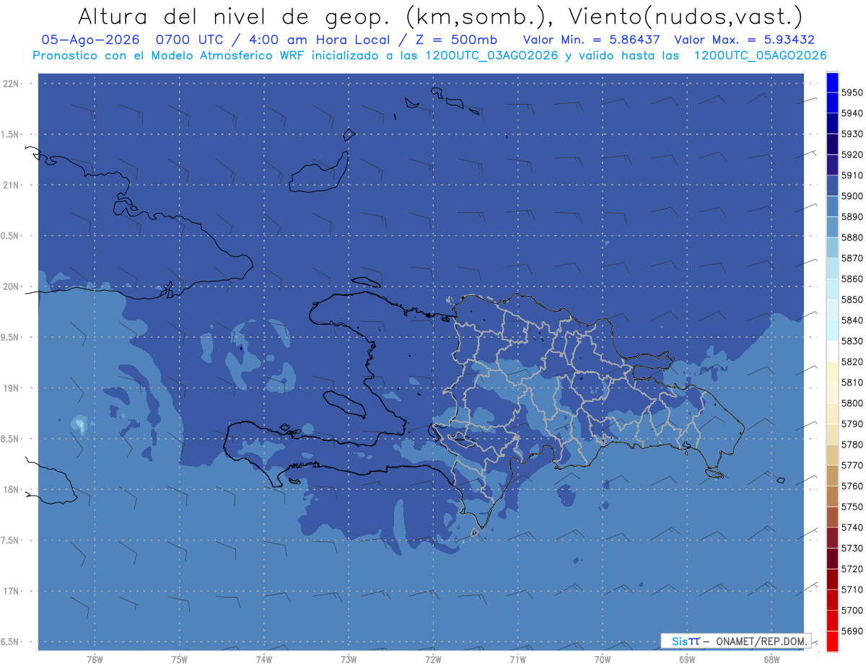Click the legend value '5880'
866x669 pixels.
point(852,237)
